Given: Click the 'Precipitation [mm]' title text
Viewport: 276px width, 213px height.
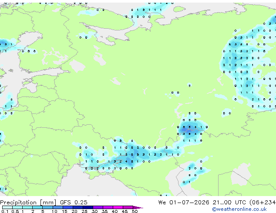Looking at the screenshot, I should pos(28,203).
